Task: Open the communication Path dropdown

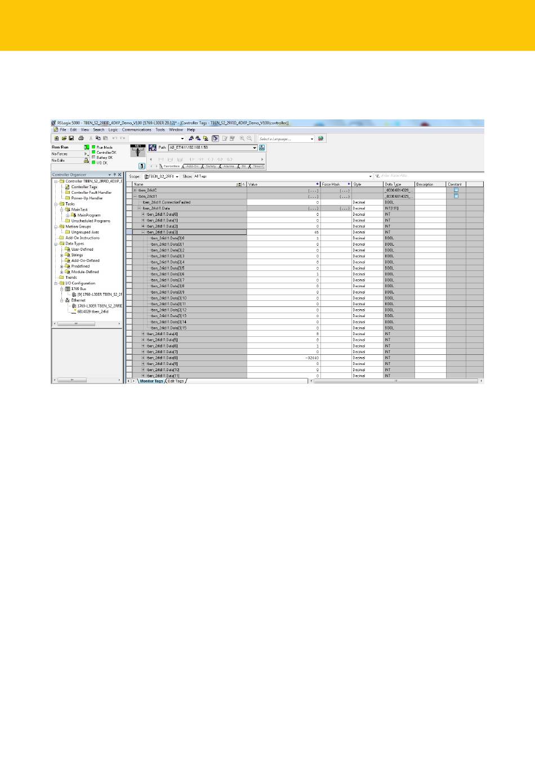Action: (x=255, y=148)
